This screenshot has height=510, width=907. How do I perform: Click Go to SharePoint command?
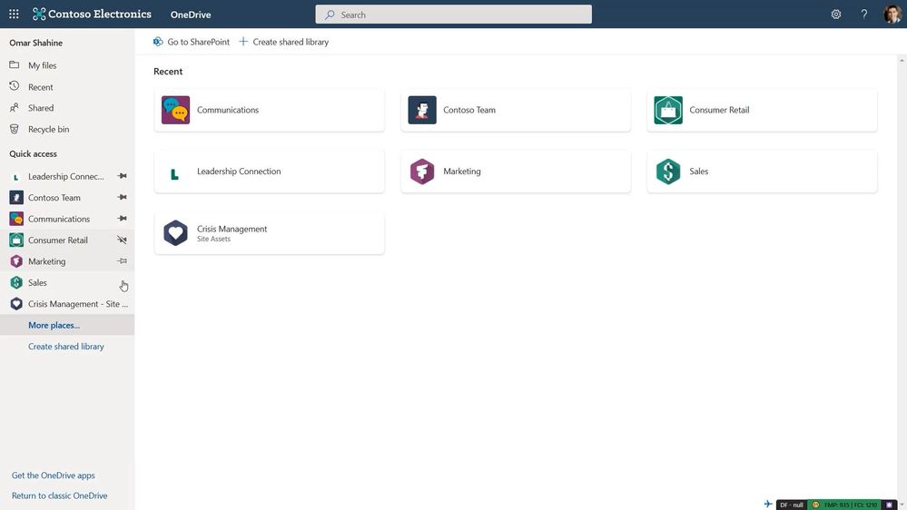pos(191,42)
